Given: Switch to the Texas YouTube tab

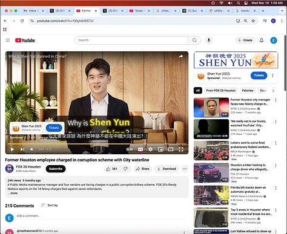Looking at the screenshot, I should point(139,11).
